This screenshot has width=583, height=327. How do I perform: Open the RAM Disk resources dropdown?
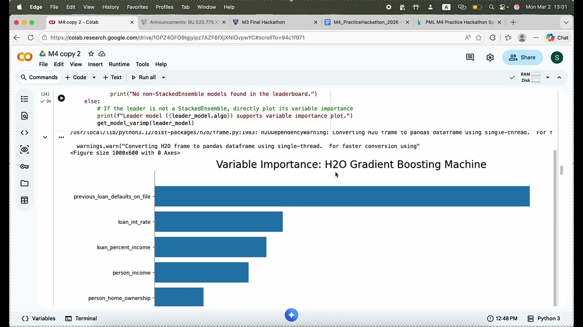tap(547, 78)
